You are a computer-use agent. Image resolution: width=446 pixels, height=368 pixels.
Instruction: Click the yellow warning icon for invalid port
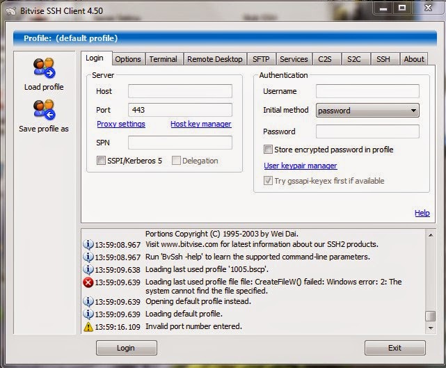(88, 326)
